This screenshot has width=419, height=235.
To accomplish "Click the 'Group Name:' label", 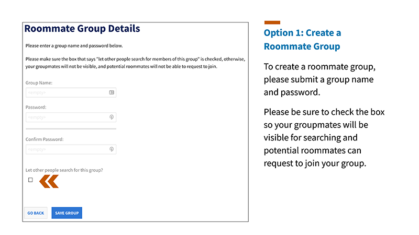I will coord(39,83).
